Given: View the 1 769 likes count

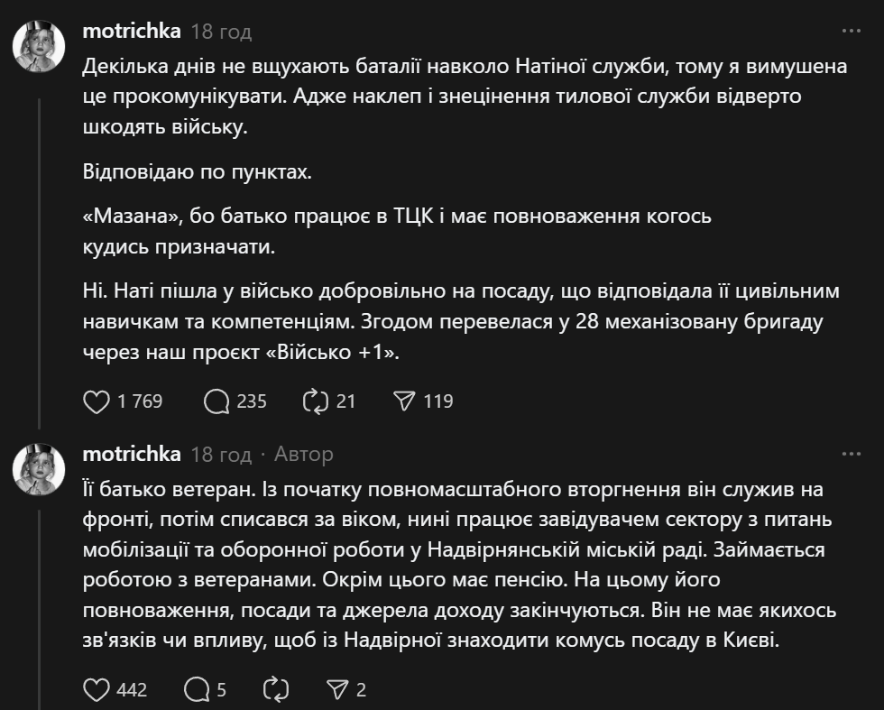Looking at the screenshot, I should pyautogui.click(x=141, y=401).
